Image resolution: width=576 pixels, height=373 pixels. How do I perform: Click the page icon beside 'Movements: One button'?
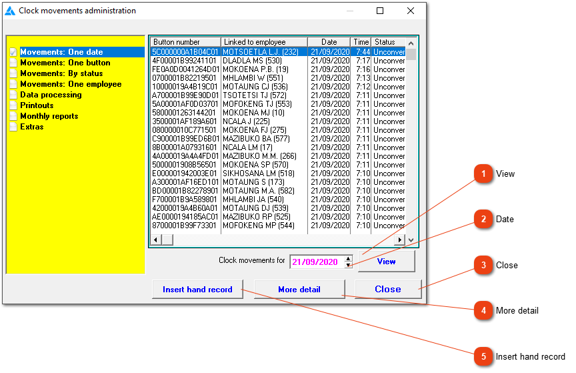click(13, 63)
